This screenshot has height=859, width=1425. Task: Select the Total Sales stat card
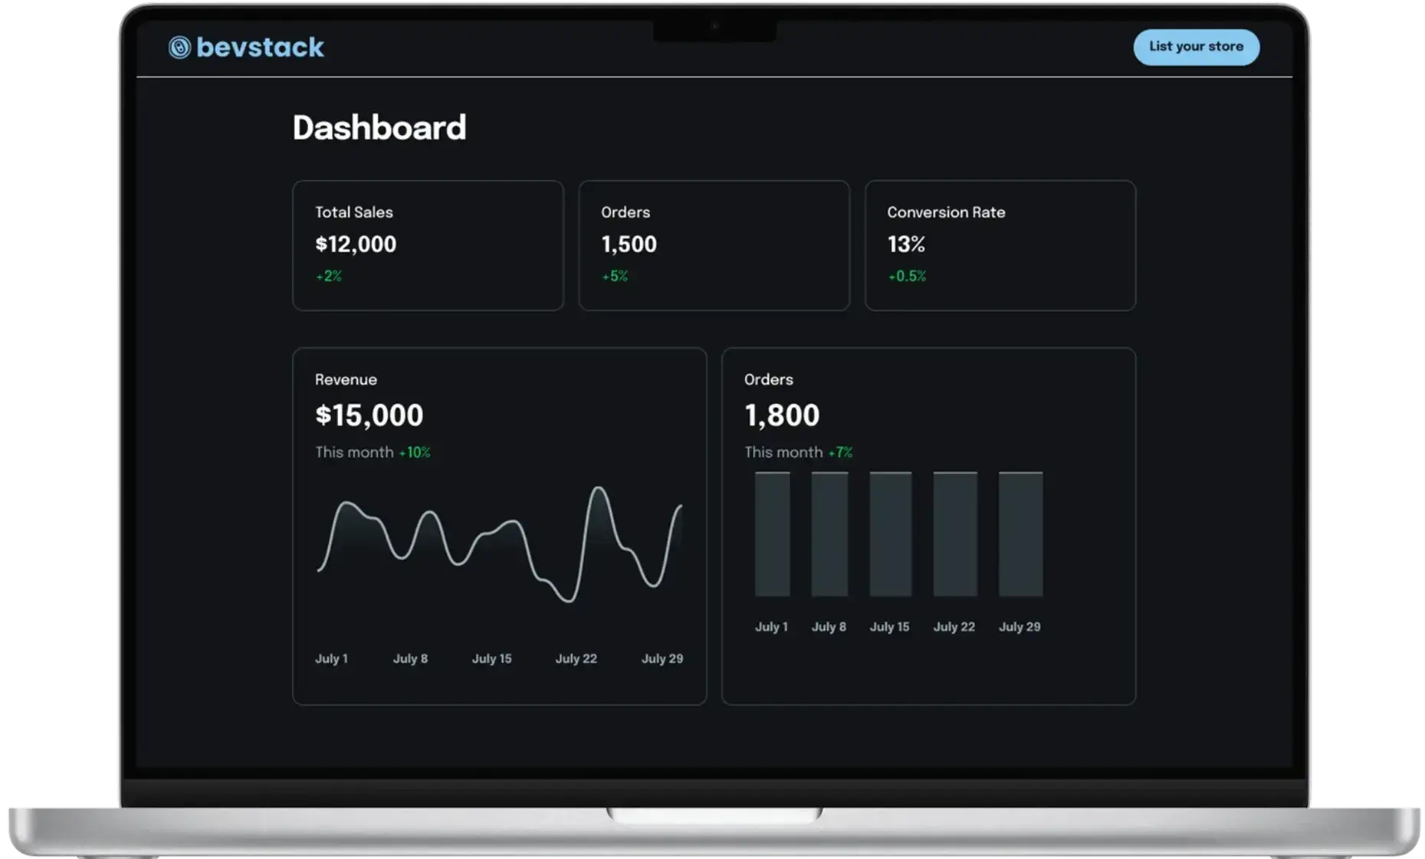pyautogui.click(x=428, y=245)
